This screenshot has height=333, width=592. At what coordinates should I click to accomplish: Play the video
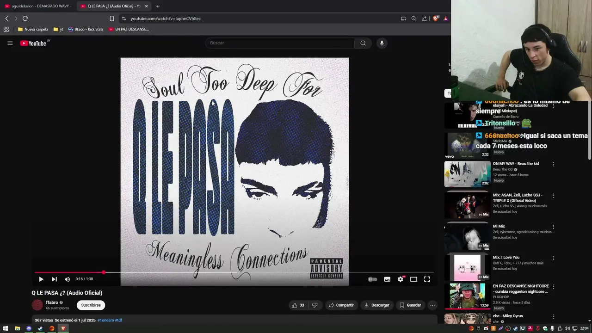[x=41, y=279]
